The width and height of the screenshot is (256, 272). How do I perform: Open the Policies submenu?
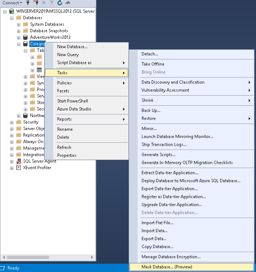coord(87,83)
